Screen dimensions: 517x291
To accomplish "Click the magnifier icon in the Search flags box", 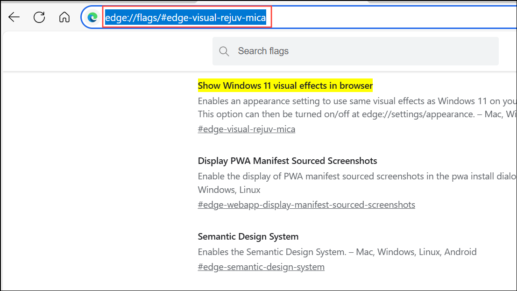I will click(224, 51).
